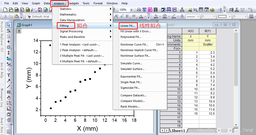The width and height of the screenshot is (256, 135).
Task: Open the zoom percentage 100% dropdown
Action: coord(131,10)
